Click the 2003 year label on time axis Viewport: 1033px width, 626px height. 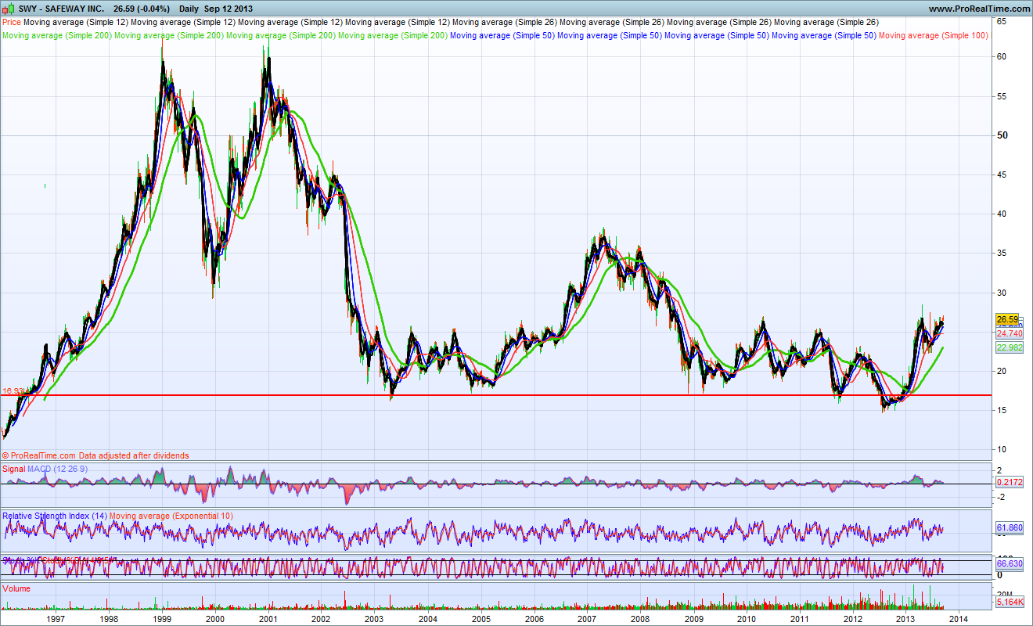pyautogui.click(x=374, y=619)
